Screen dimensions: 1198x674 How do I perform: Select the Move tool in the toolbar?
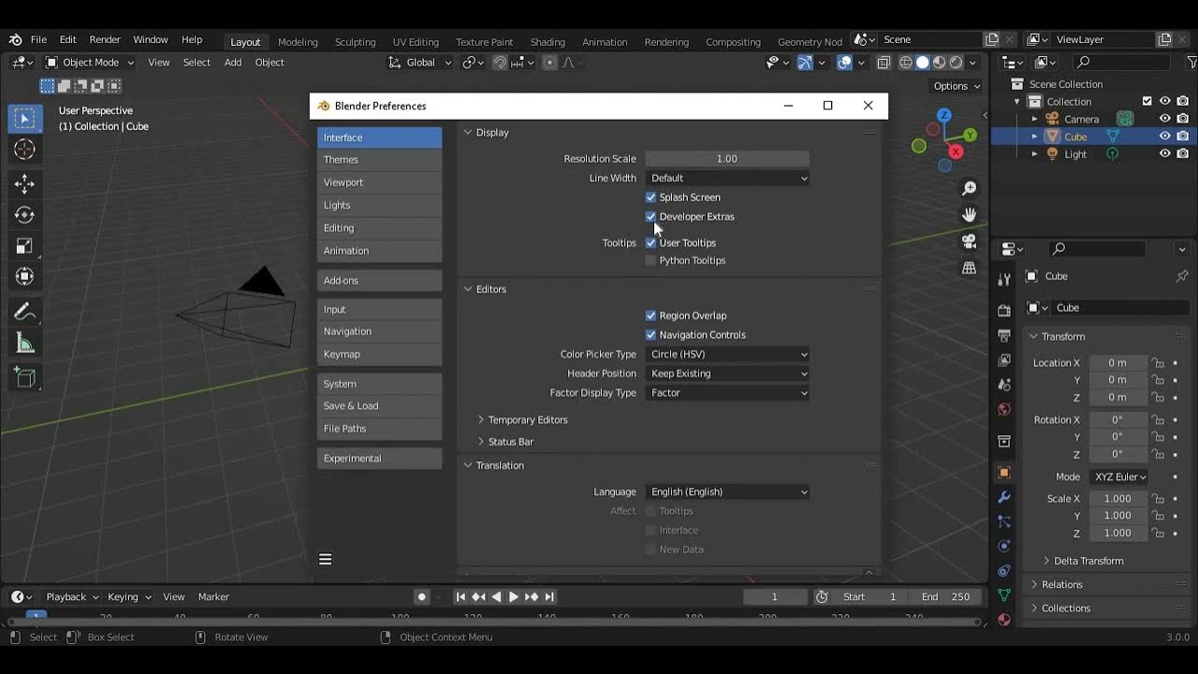pos(25,183)
